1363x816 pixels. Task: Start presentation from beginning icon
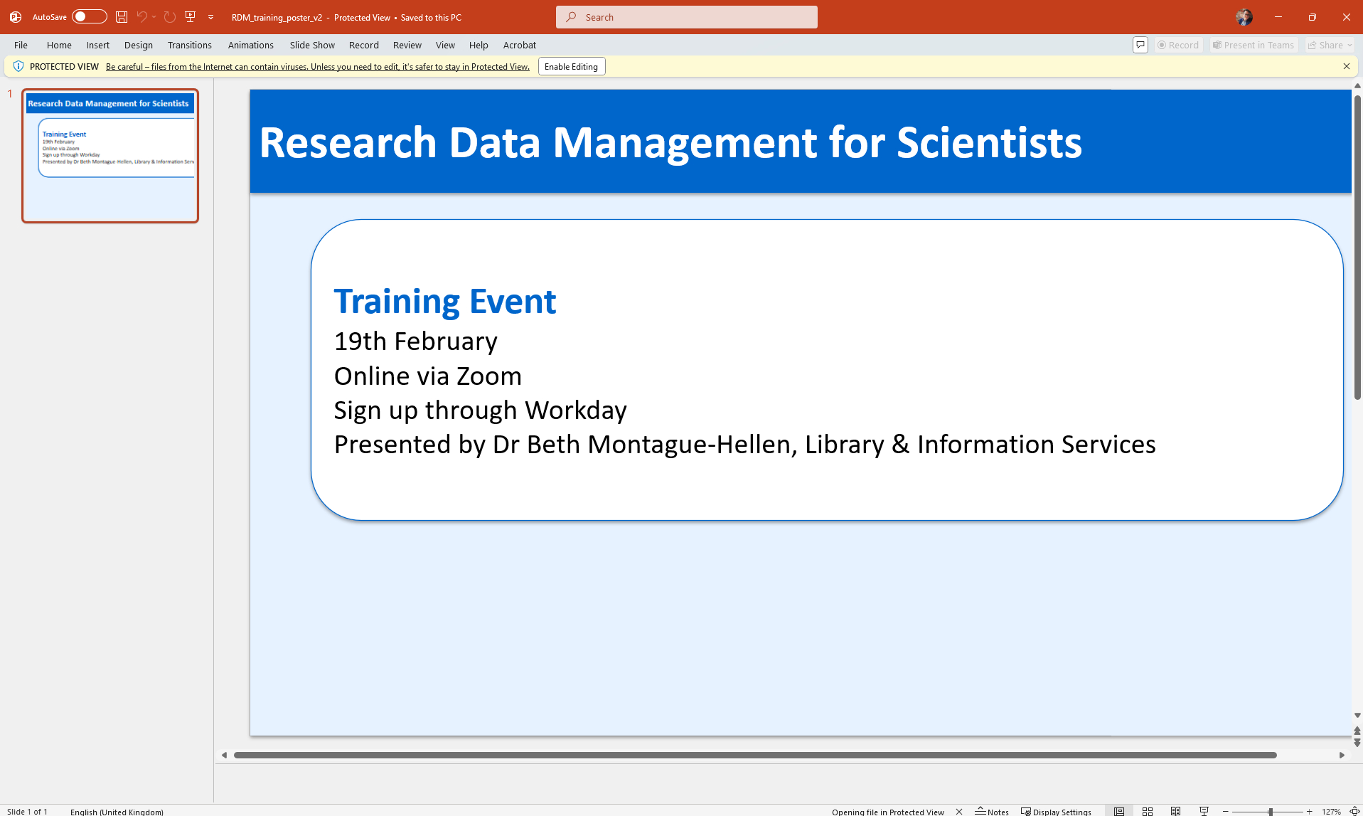tap(190, 17)
